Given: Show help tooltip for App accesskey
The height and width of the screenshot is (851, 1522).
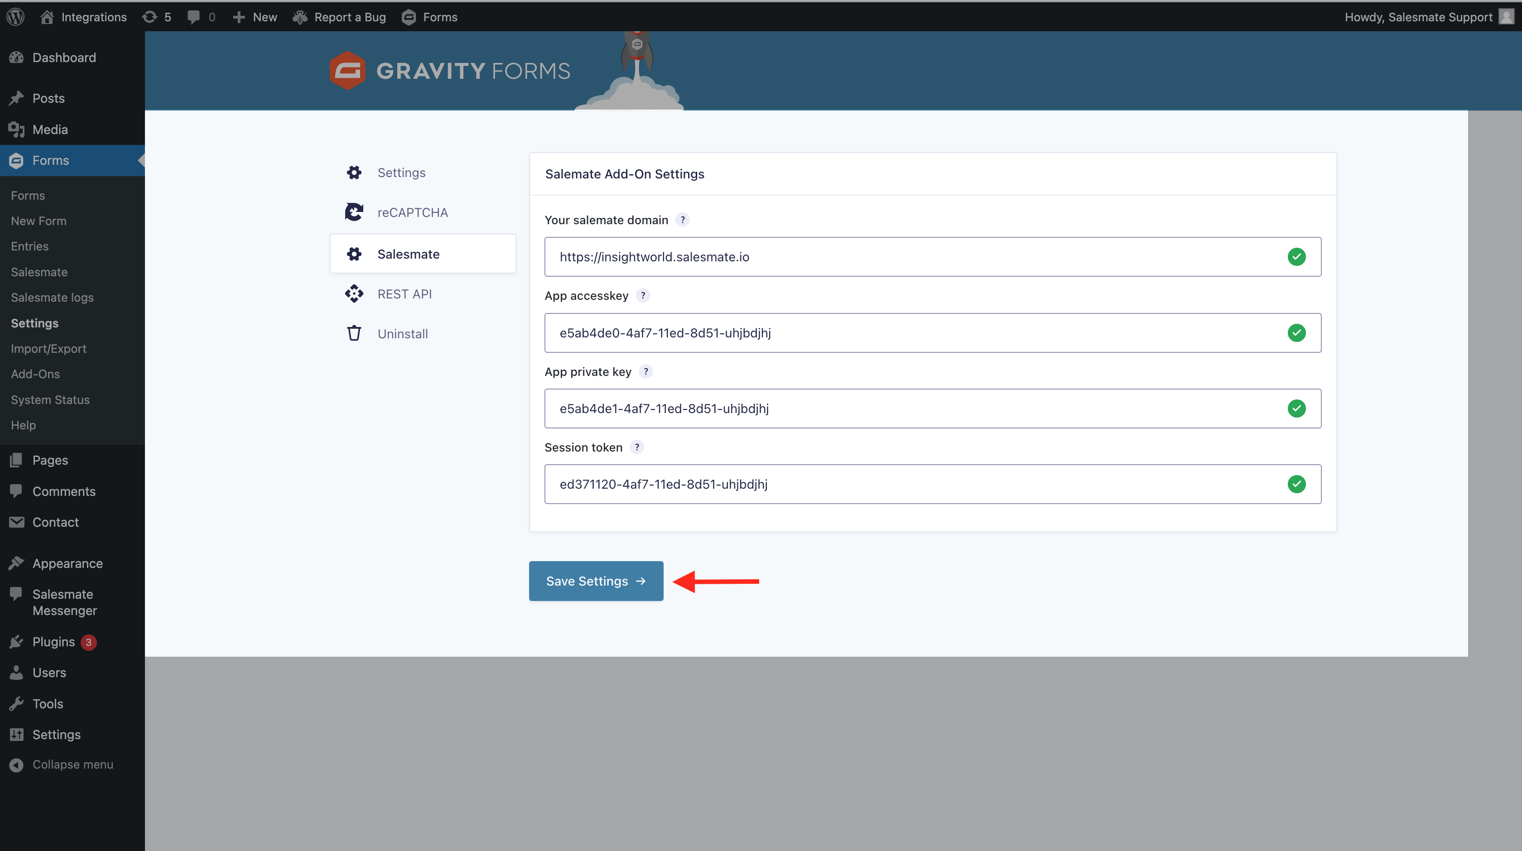Looking at the screenshot, I should click(x=643, y=295).
